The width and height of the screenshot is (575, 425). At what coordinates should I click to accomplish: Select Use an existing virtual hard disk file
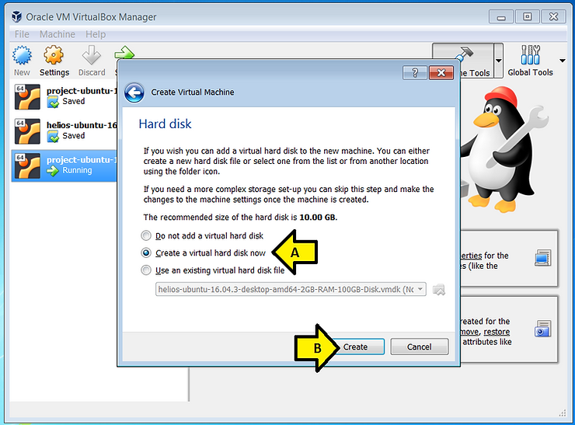pos(213,270)
